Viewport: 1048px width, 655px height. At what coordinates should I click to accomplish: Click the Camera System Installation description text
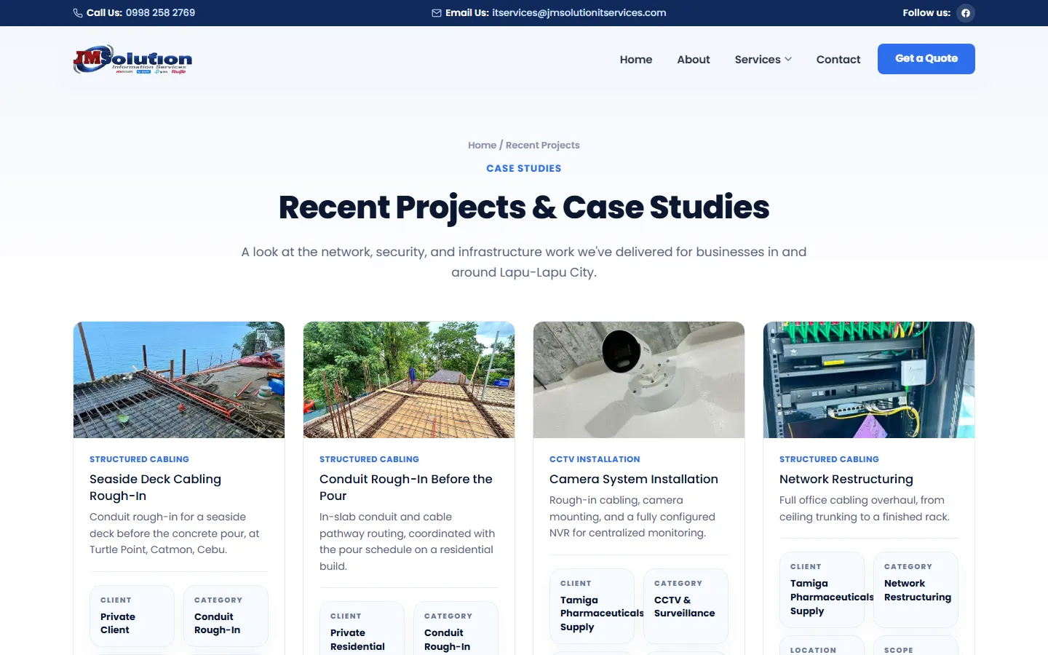[632, 517]
